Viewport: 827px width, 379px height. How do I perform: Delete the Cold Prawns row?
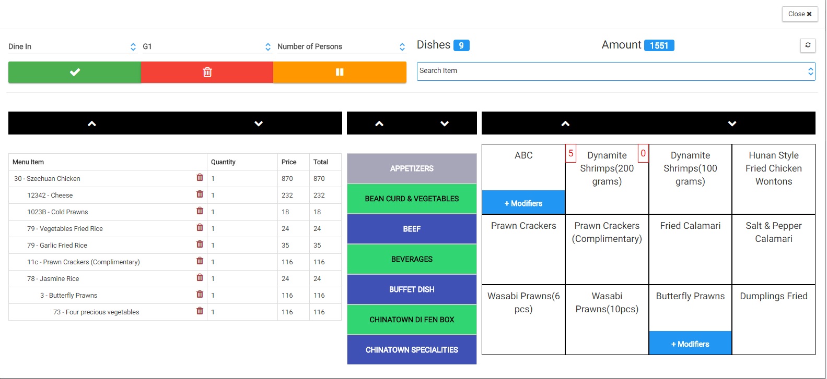point(200,211)
